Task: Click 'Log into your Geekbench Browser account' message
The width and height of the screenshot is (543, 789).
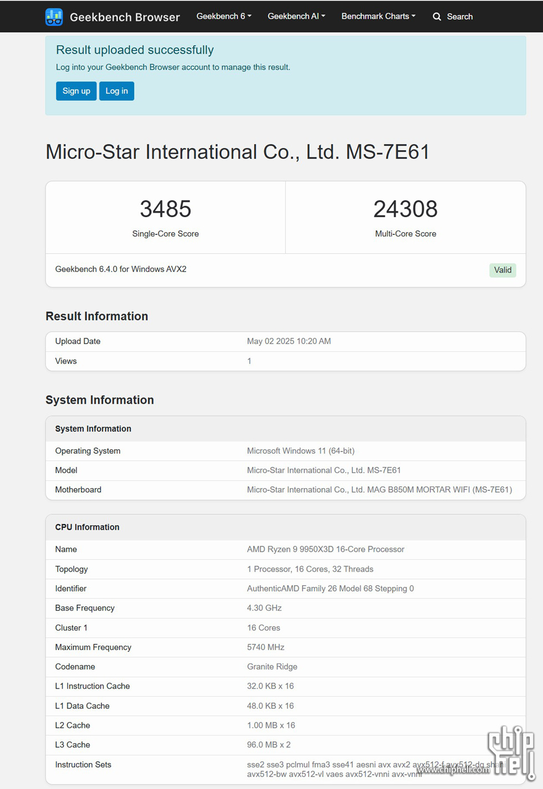Action: point(173,67)
